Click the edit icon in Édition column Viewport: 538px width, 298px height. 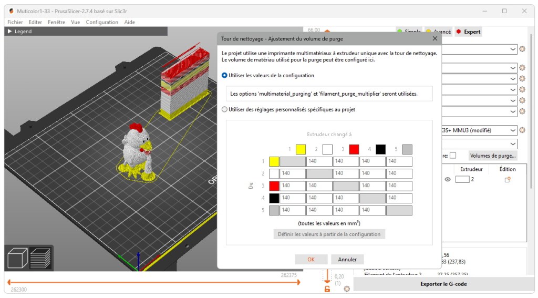click(508, 179)
